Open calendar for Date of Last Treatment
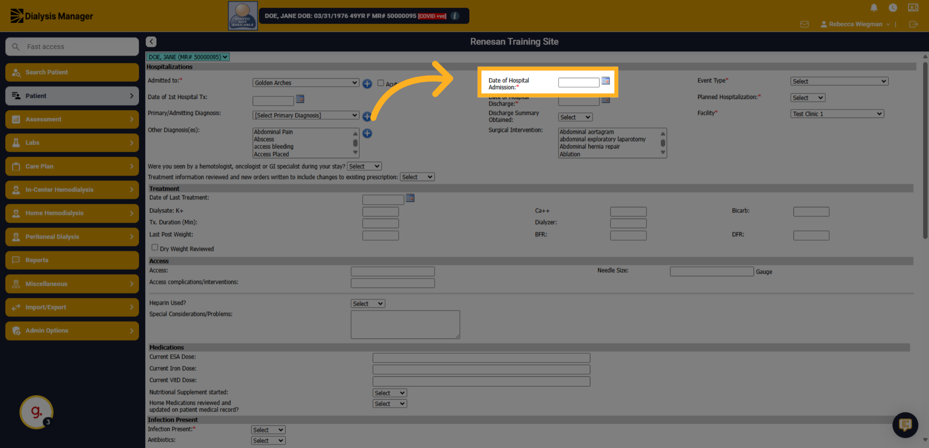The height and width of the screenshot is (448, 929). tap(410, 198)
